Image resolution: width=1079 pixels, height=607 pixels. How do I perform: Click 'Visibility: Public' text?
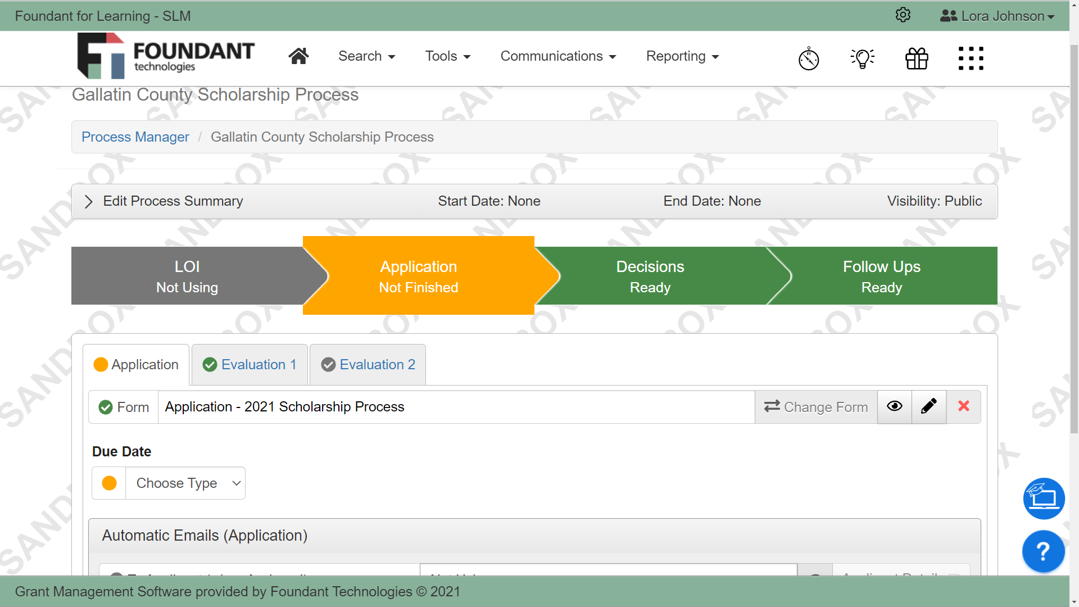(x=935, y=201)
